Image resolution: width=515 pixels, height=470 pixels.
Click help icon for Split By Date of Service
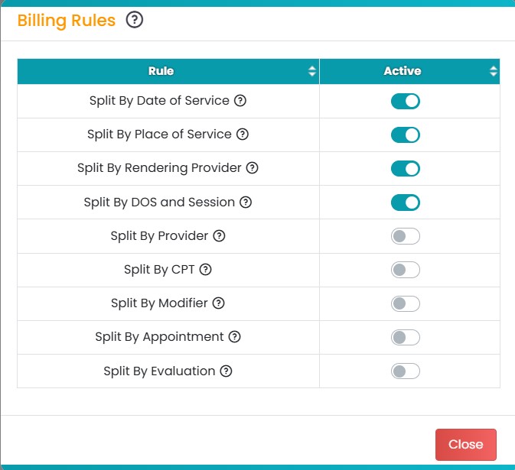click(240, 101)
